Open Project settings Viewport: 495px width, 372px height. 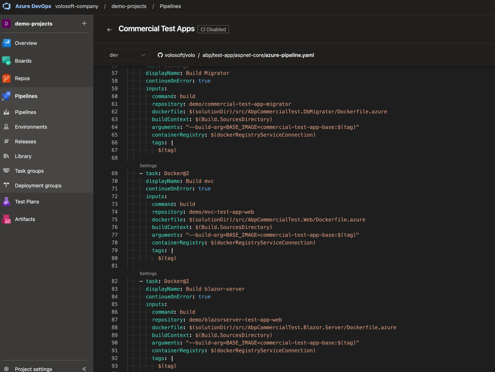[33, 369]
